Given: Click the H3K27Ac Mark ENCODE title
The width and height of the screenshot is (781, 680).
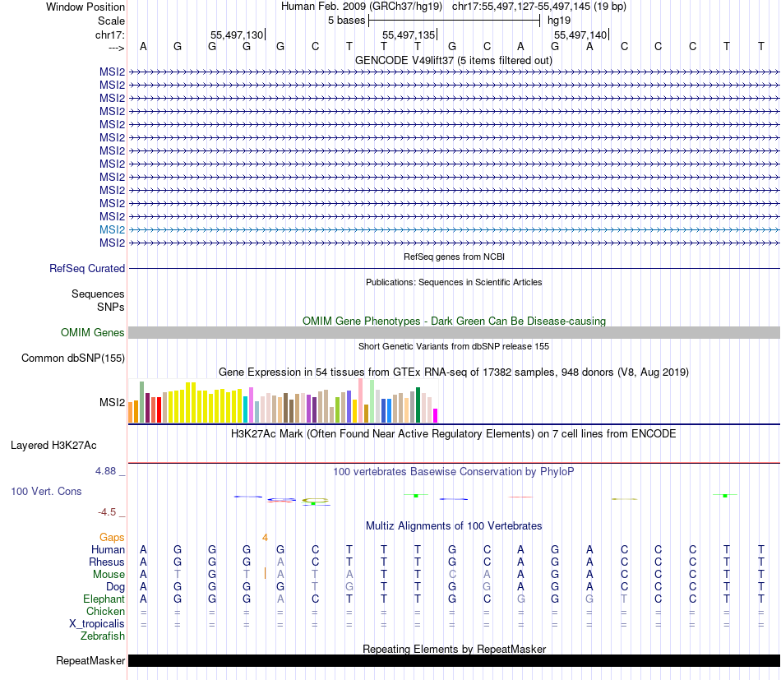Looking at the screenshot, I should pos(453,433).
